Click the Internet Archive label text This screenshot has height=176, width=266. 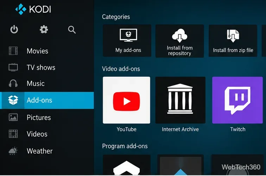tap(180, 129)
